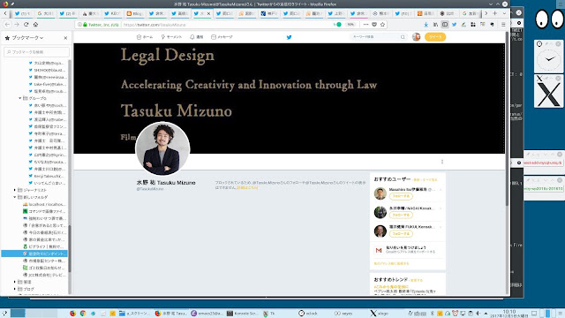Switch to the Blogger tab
This screenshot has width=565, height=318.
click(x=134, y=13)
